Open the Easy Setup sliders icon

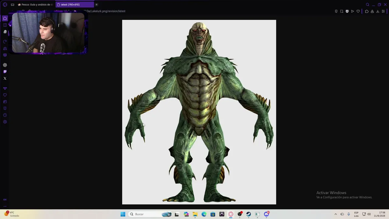(x=383, y=11)
